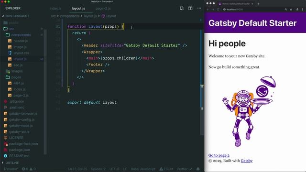Image resolution: width=306 pixels, height=172 pixels.
Task: Change the LF end-of-line sequence
Action: click(x=125, y=169)
